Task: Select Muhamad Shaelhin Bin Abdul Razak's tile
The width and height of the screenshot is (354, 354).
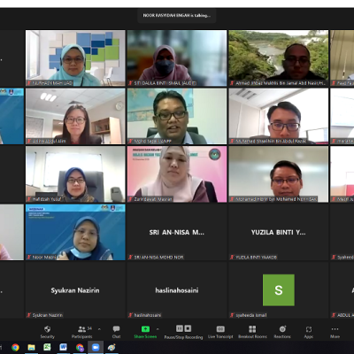Action: click(x=279, y=116)
